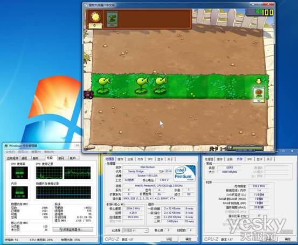
Task: Collect the Sunflower seed packet reward
Action: 259,94
